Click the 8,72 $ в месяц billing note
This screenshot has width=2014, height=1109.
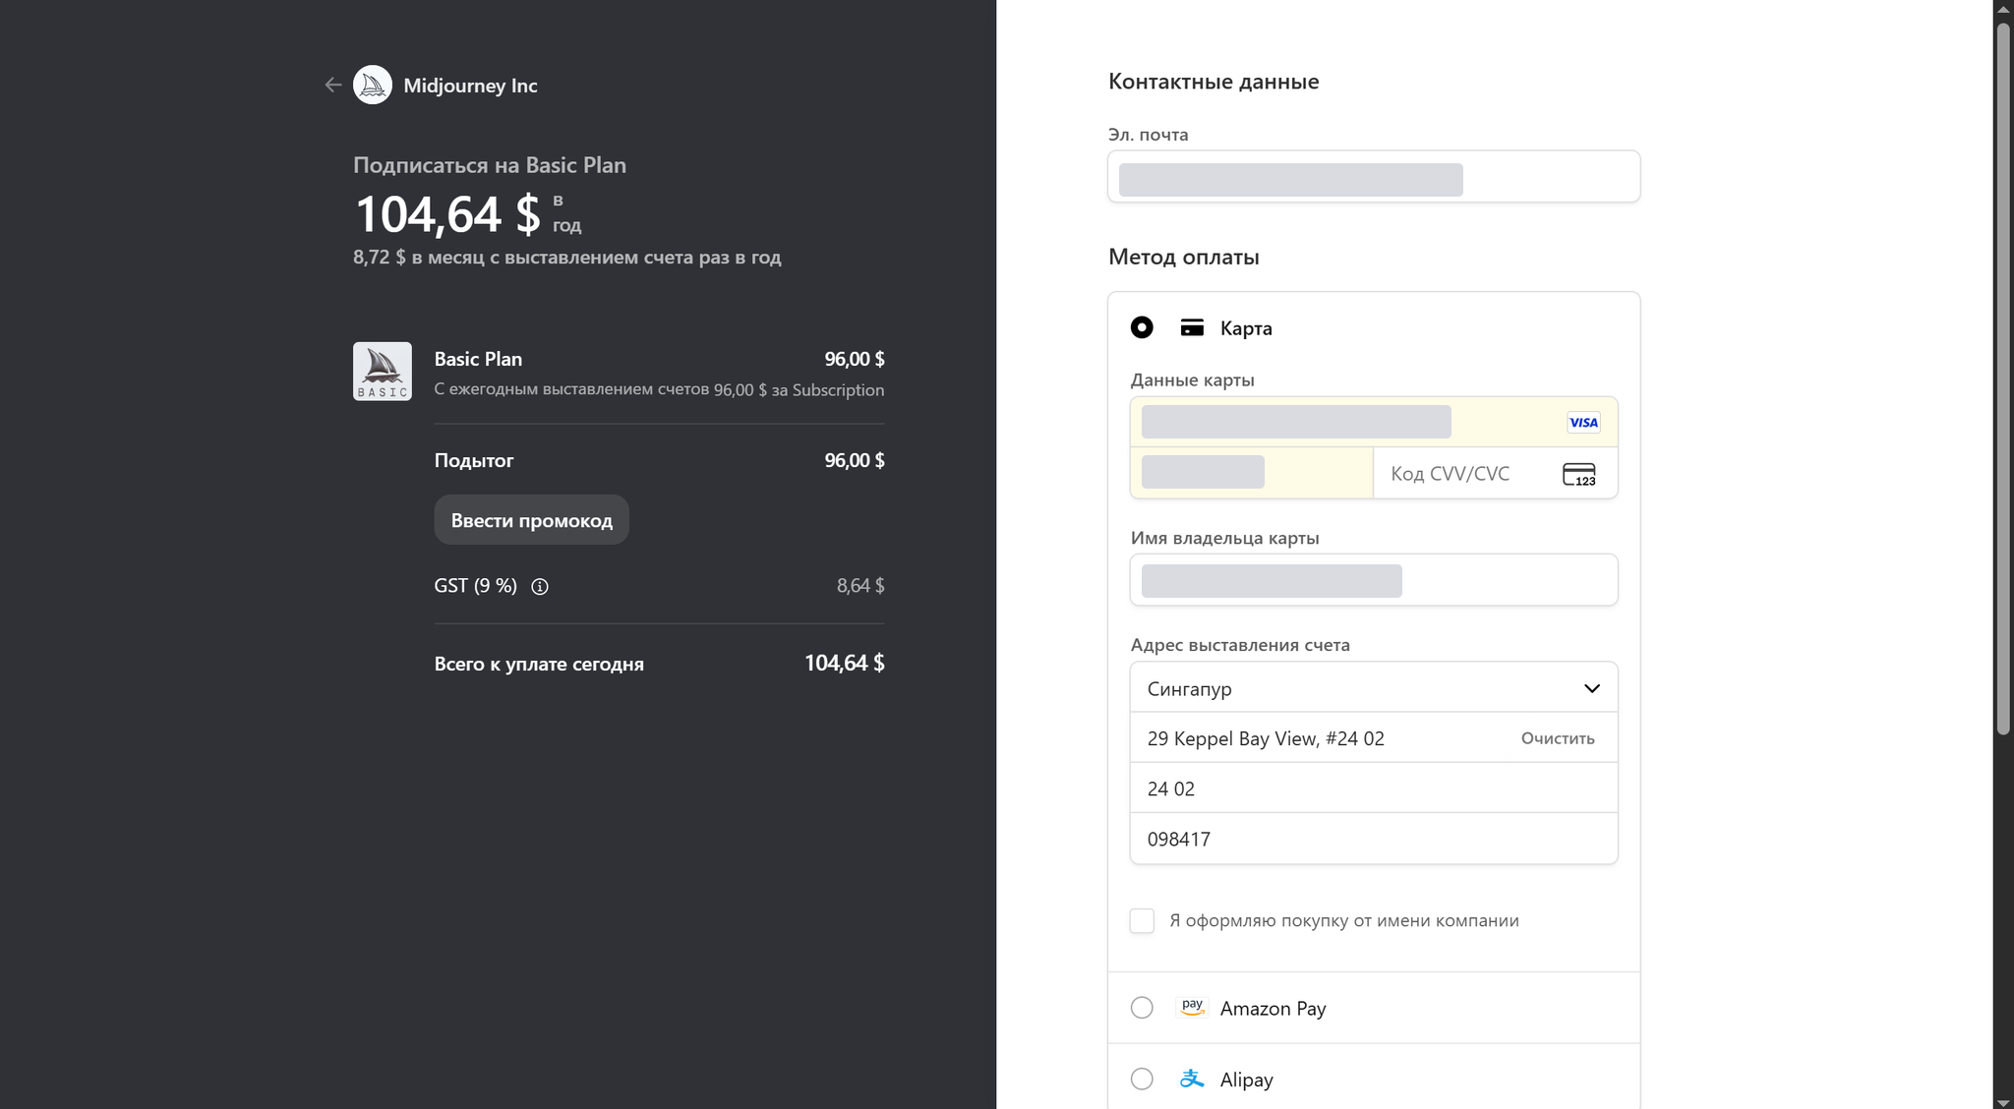coord(567,258)
